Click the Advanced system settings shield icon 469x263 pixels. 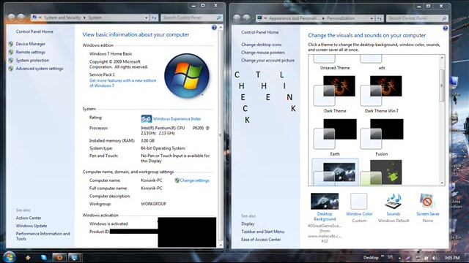11,69
